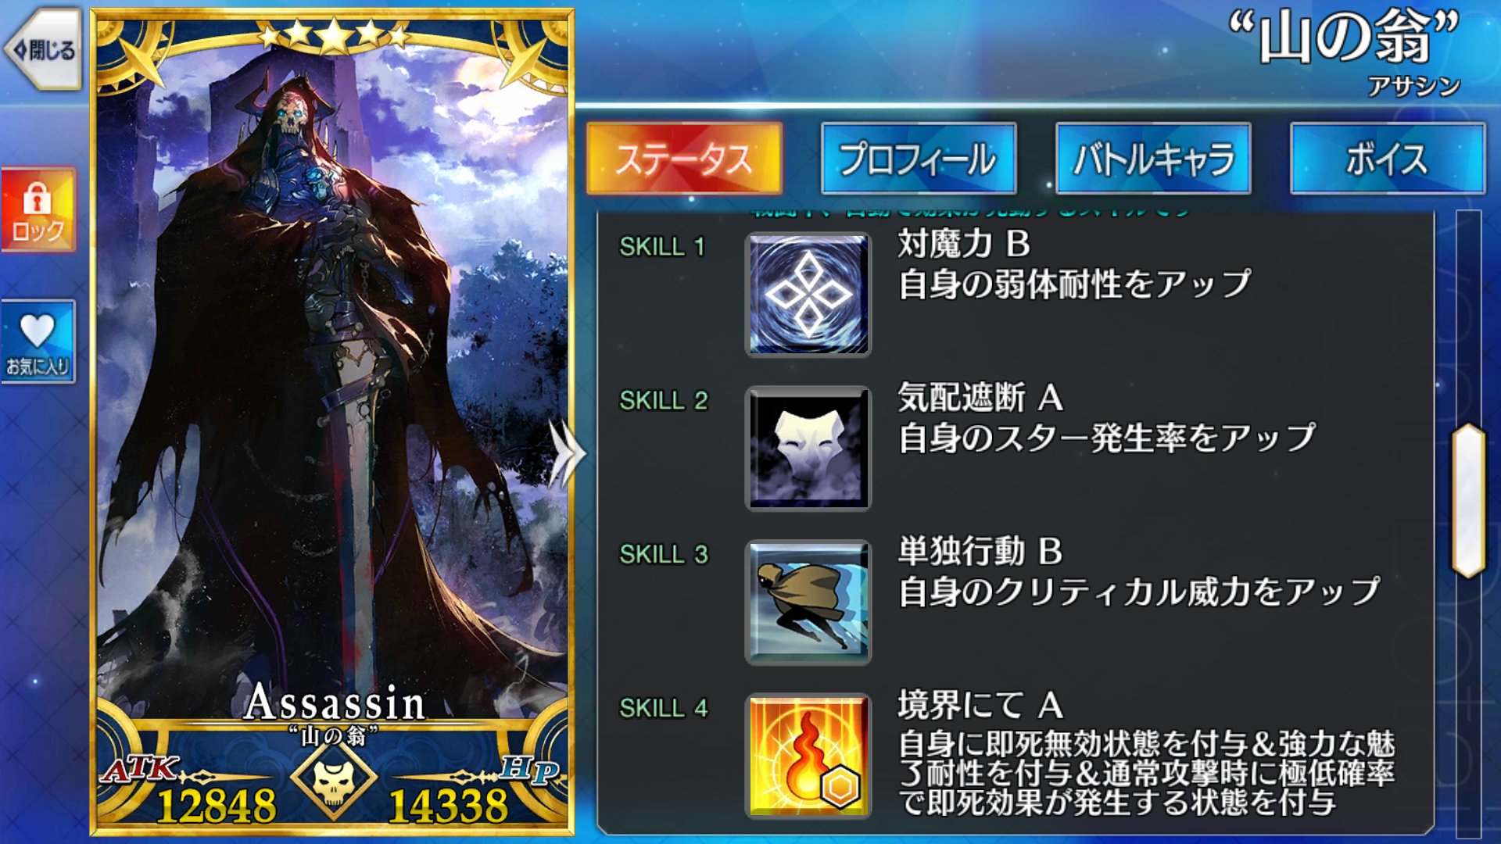This screenshot has width=1501, height=844.
Task: Toggle お気に入り favorite status
Action: [38, 342]
